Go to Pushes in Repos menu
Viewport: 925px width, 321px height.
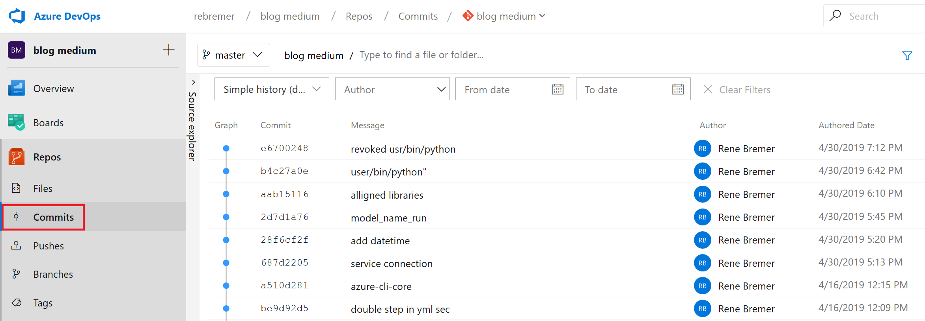pyautogui.click(x=48, y=246)
